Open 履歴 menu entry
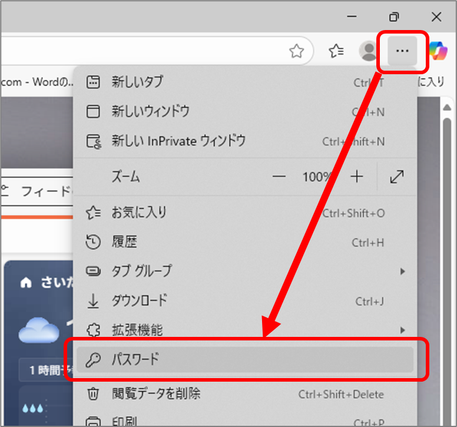 [x=245, y=242]
